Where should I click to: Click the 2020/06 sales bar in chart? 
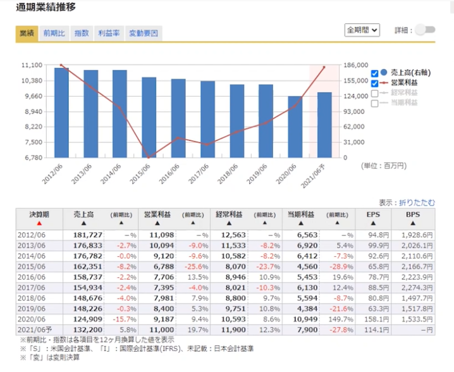click(295, 127)
